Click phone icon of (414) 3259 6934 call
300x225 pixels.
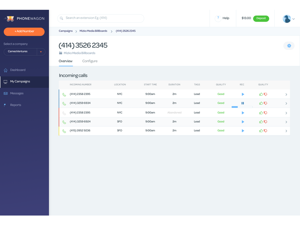64,104
